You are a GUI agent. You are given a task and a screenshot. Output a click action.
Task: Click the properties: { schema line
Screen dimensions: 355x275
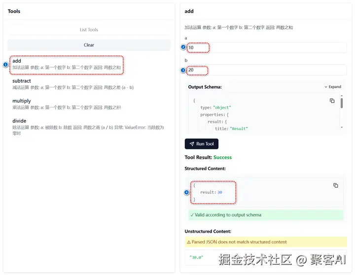[x=214, y=114]
